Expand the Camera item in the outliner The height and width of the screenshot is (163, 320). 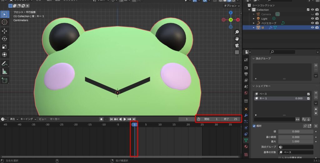coord(254,14)
